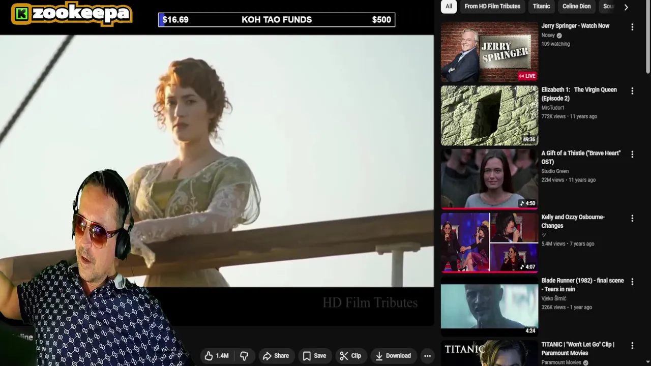
Task: Open Kelly and Ozzy Osbourne Changes thumbnail
Action: pos(489,242)
